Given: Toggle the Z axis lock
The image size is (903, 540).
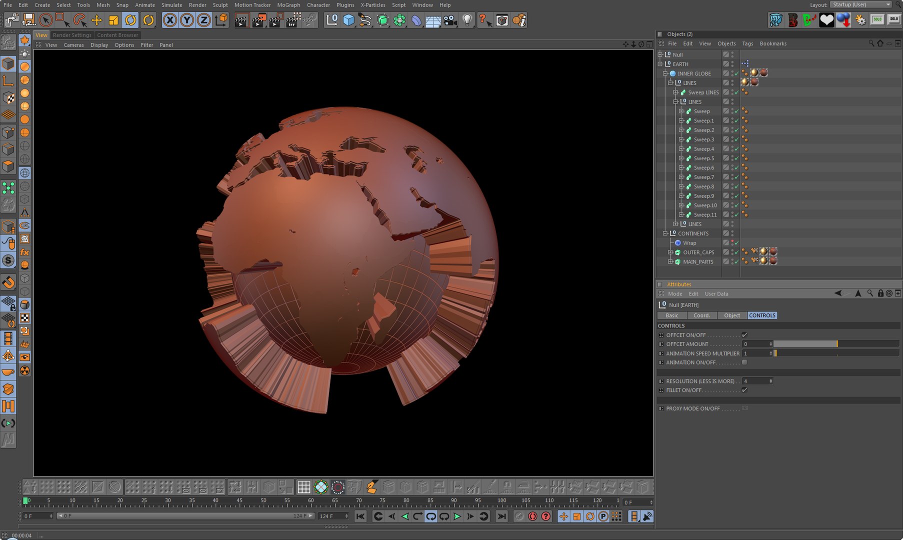Looking at the screenshot, I should pos(203,20).
